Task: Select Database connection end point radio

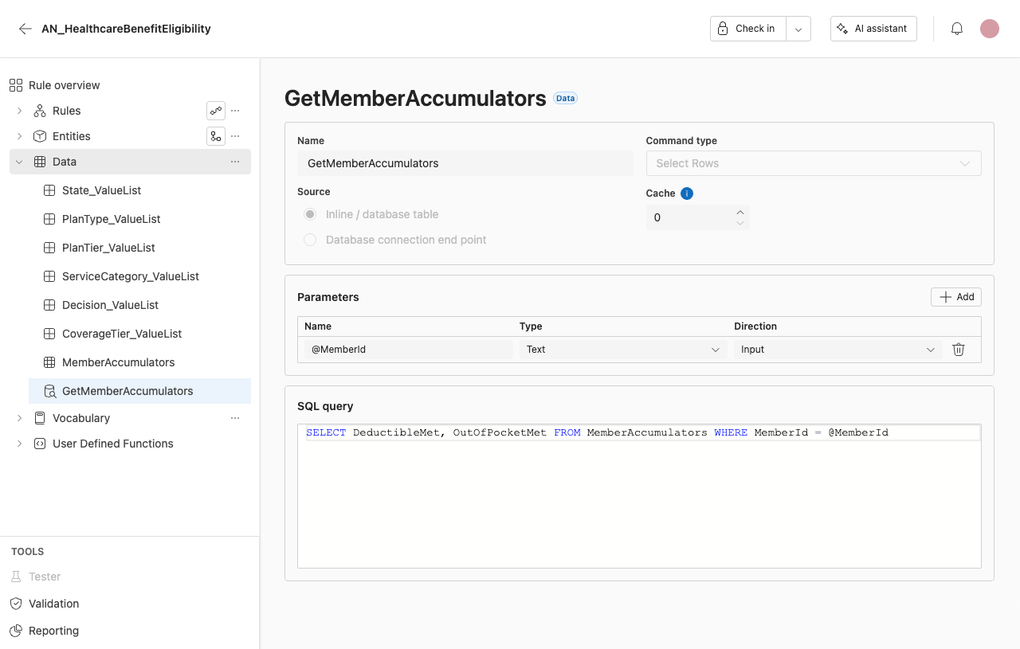Action: (x=310, y=240)
